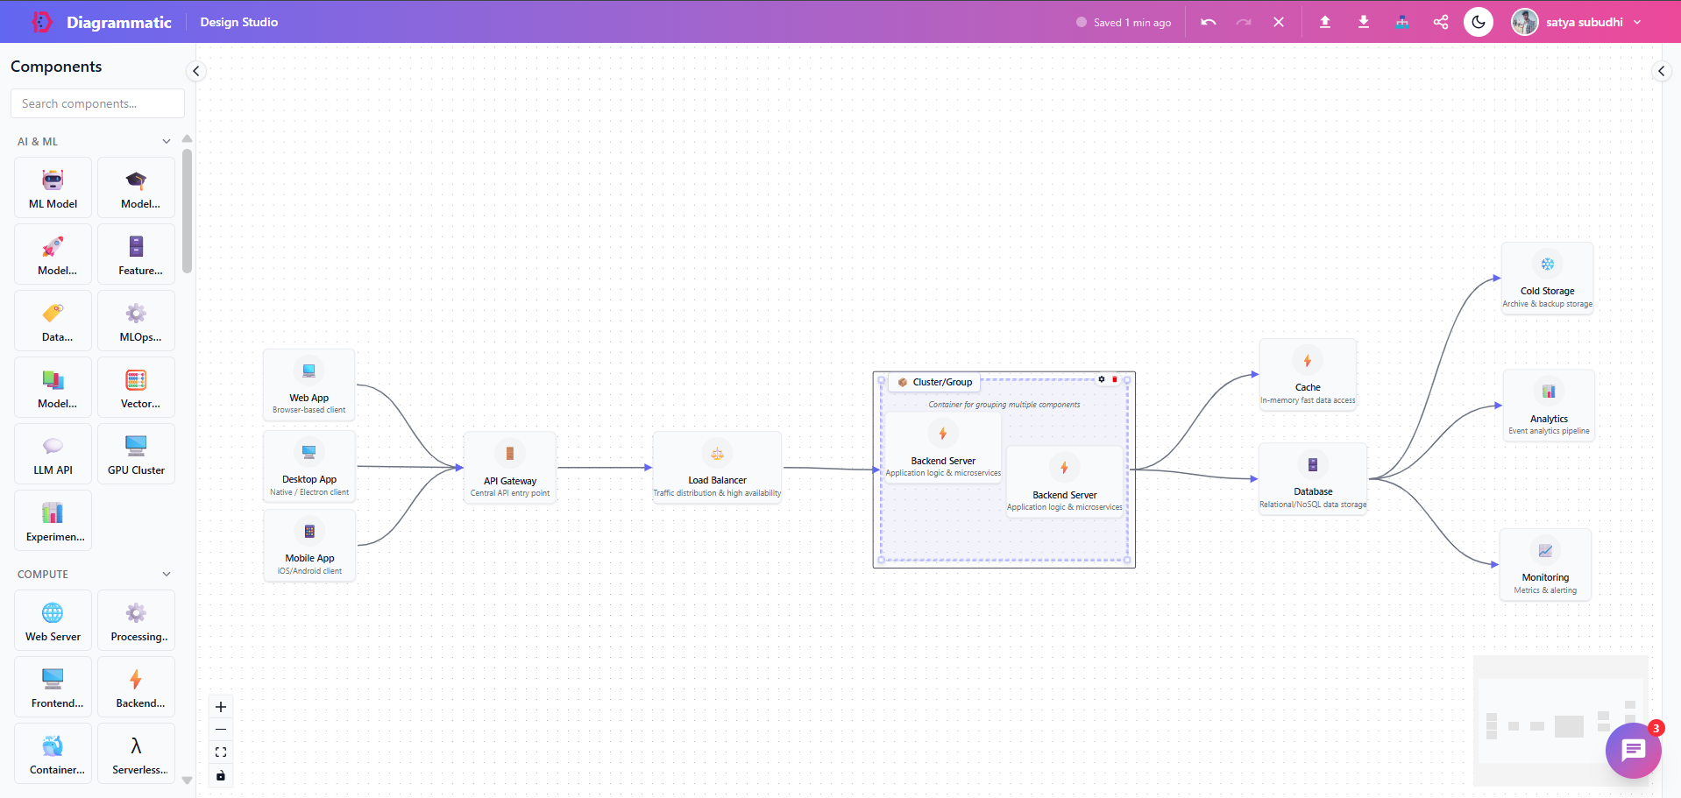
Task: Select the Serverless lambda component
Action: coord(136,752)
